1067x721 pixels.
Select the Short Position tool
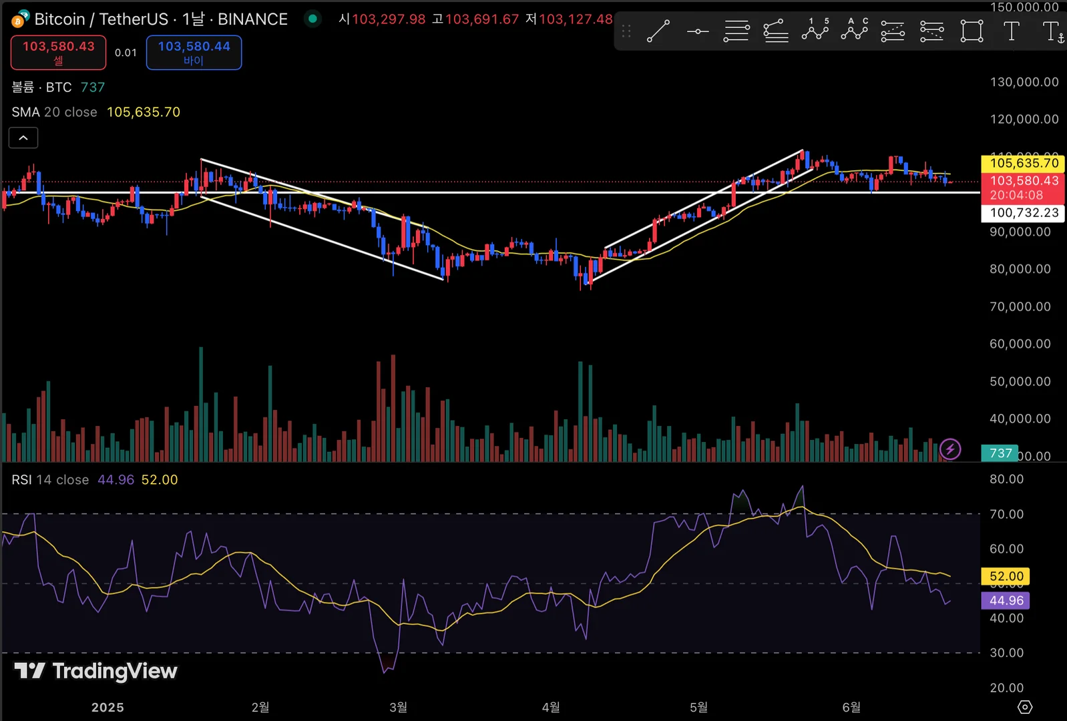coord(932,31)
